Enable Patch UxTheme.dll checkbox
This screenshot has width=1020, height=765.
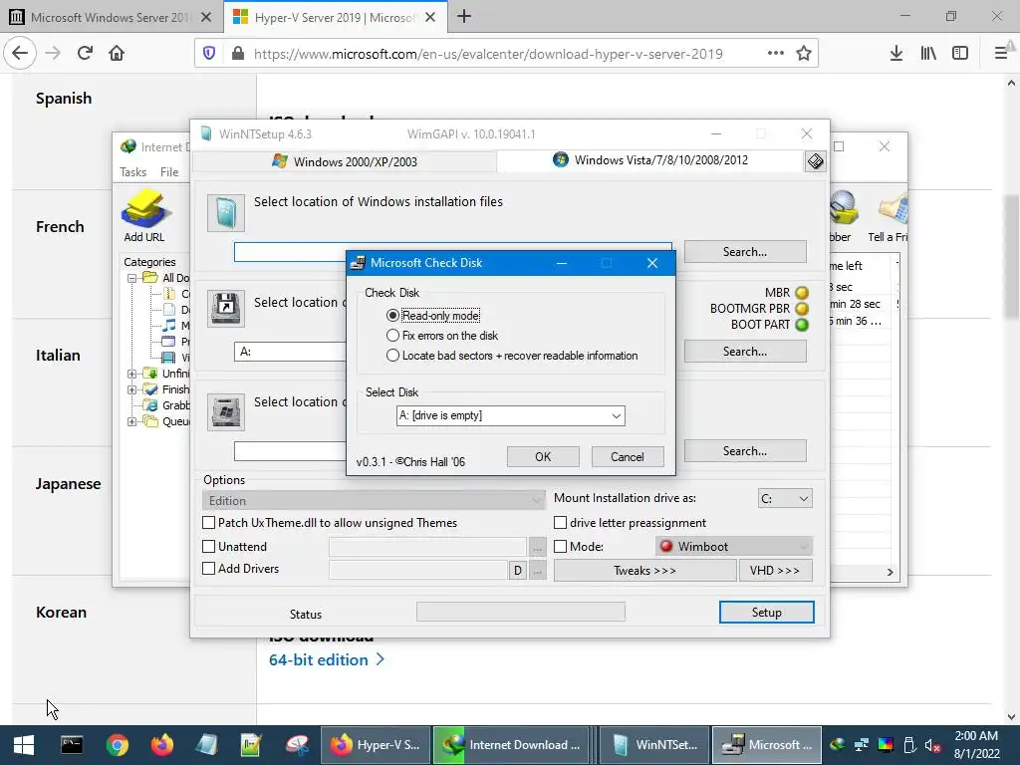(209, 522)
